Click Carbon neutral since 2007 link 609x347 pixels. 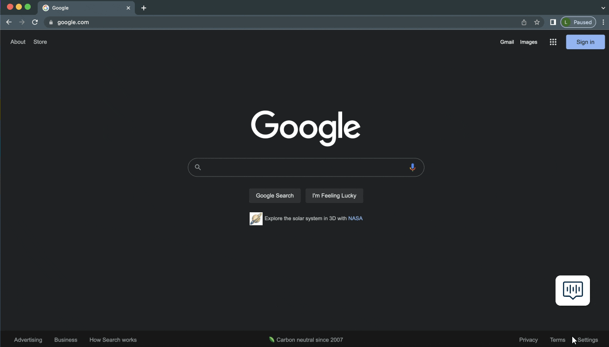coord(310,340)
